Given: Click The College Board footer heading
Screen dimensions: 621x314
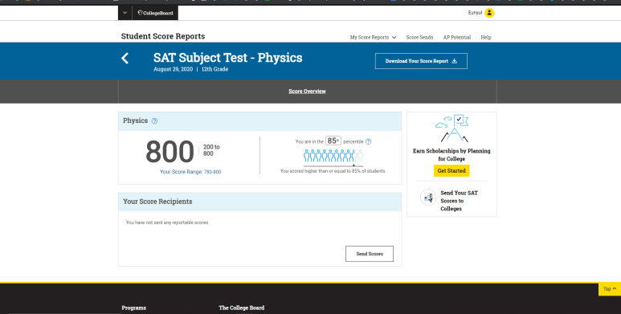Looking at the screenshot, I should coord(241,308).
